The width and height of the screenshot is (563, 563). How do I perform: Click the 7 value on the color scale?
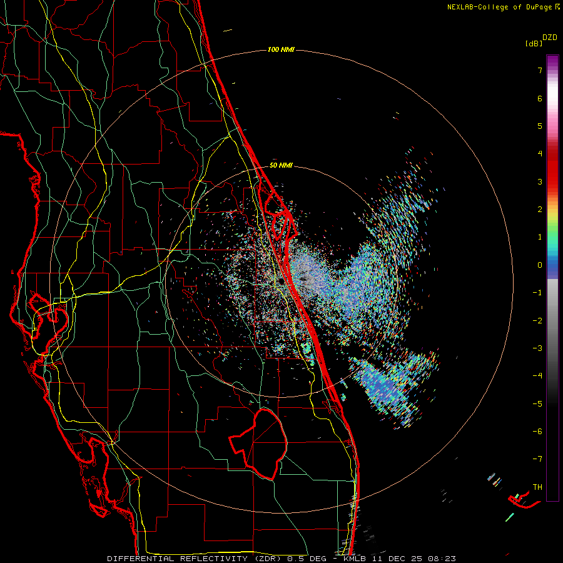tap(540, 70)
